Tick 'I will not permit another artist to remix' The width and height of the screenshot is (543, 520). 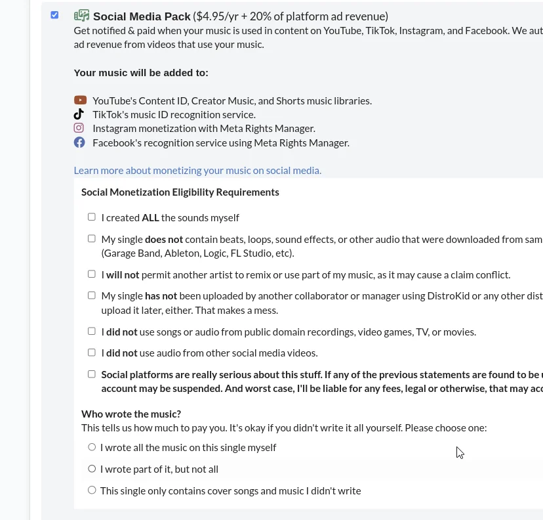pyautogui.click(x=91, y=274)
